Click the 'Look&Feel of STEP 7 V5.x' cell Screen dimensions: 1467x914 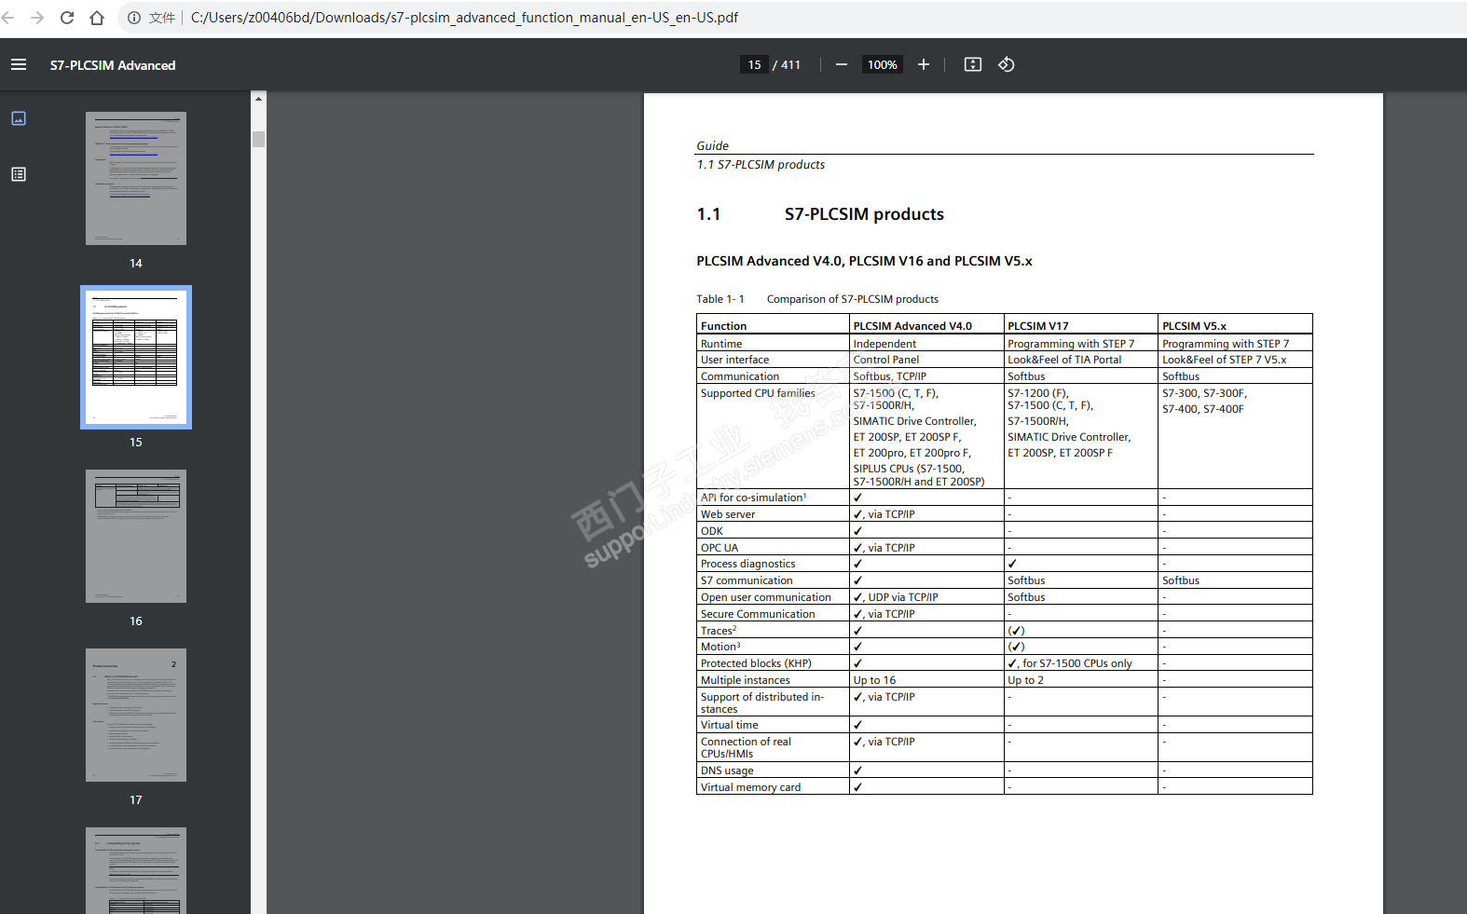(1224, 360)
